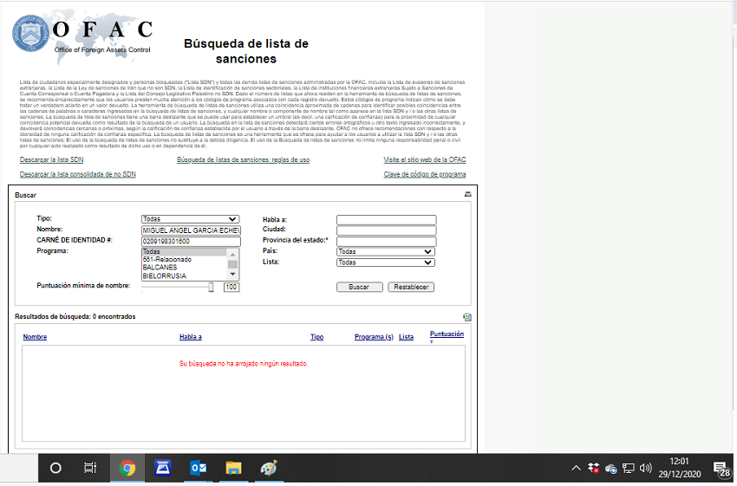Click the Cortana search circle icon
Image resolution: width=737 pixels, height=486 pixels.
(x=55, y=468)
